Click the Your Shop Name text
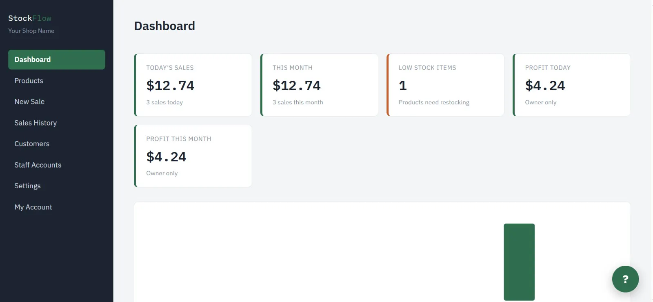Screen dimensions: 653x302 31,31
